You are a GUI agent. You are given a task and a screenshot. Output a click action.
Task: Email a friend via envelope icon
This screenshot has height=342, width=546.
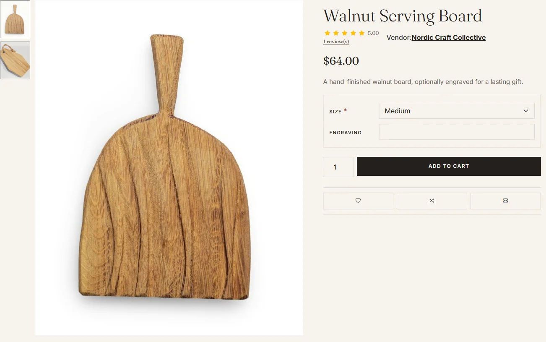(x=505, y=201)
